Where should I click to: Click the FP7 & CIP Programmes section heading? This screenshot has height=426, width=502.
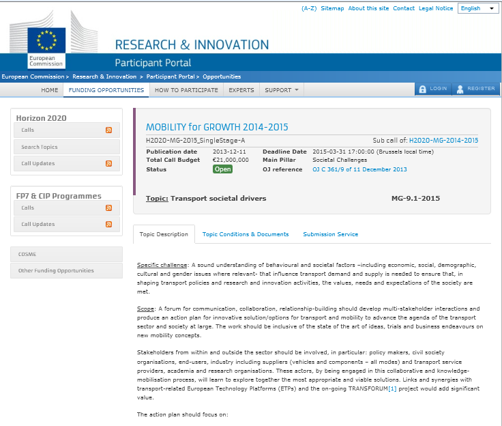tap(59, 196)
